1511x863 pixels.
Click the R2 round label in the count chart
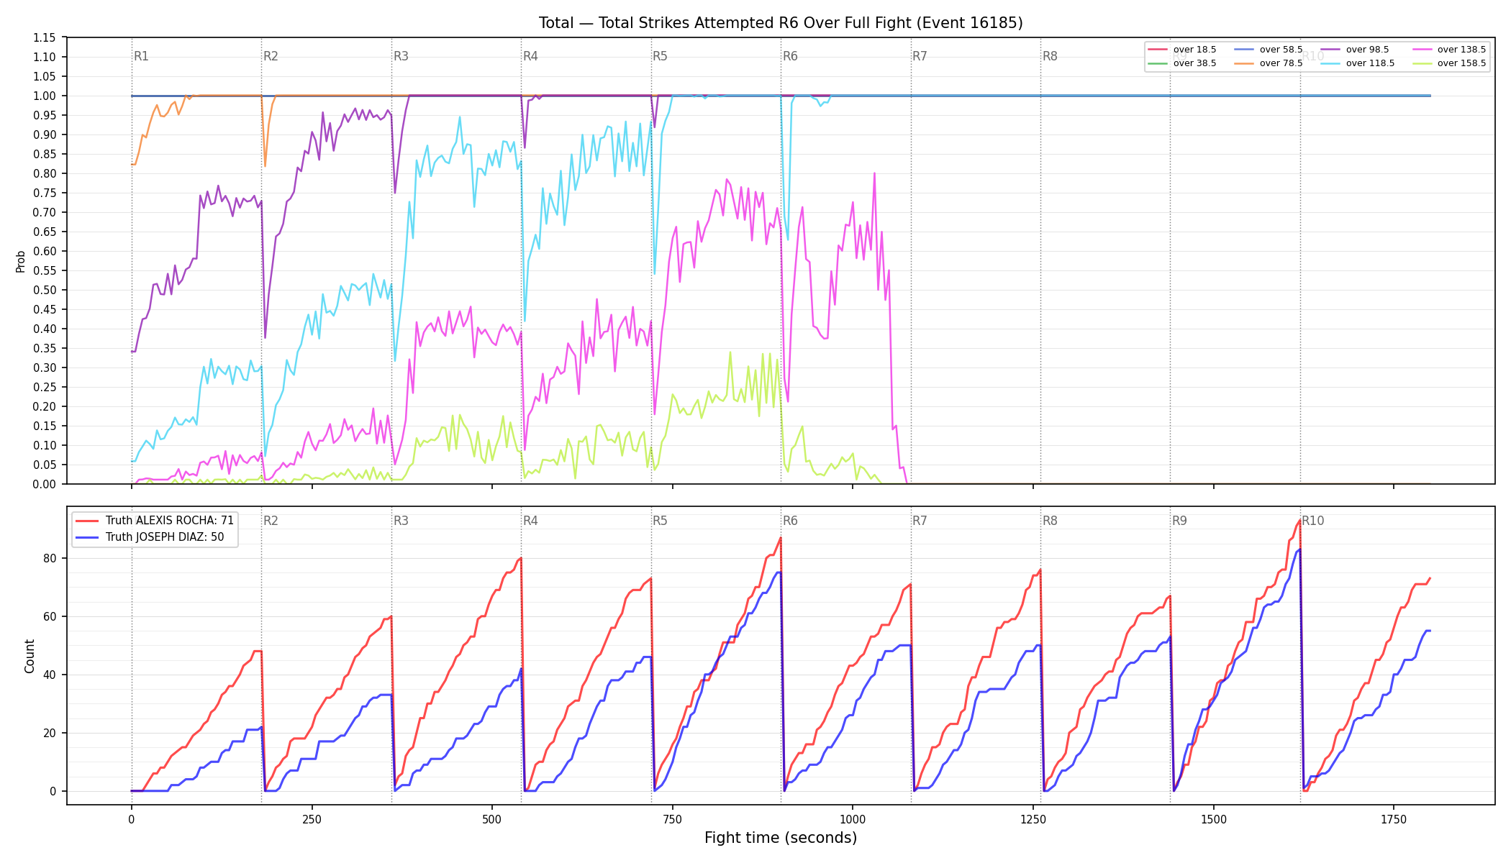coord(271,521)
